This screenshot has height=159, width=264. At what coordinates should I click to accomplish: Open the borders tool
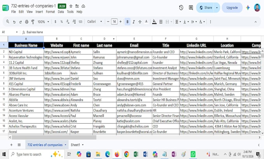(161, 22)
